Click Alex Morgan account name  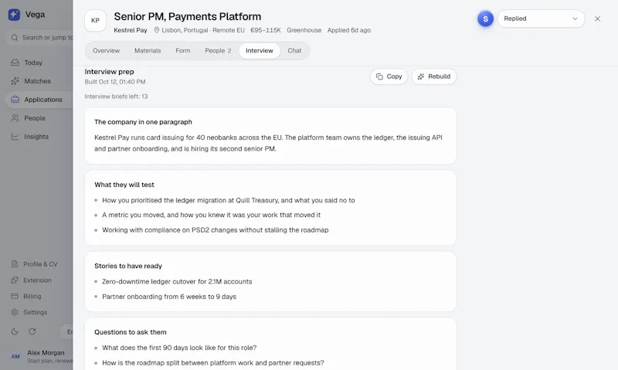pos(46,353)
